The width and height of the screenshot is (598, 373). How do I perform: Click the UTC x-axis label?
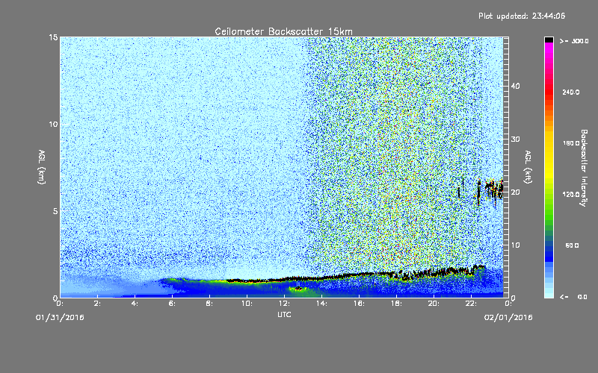pyautogui.click(x=284, y=315)
